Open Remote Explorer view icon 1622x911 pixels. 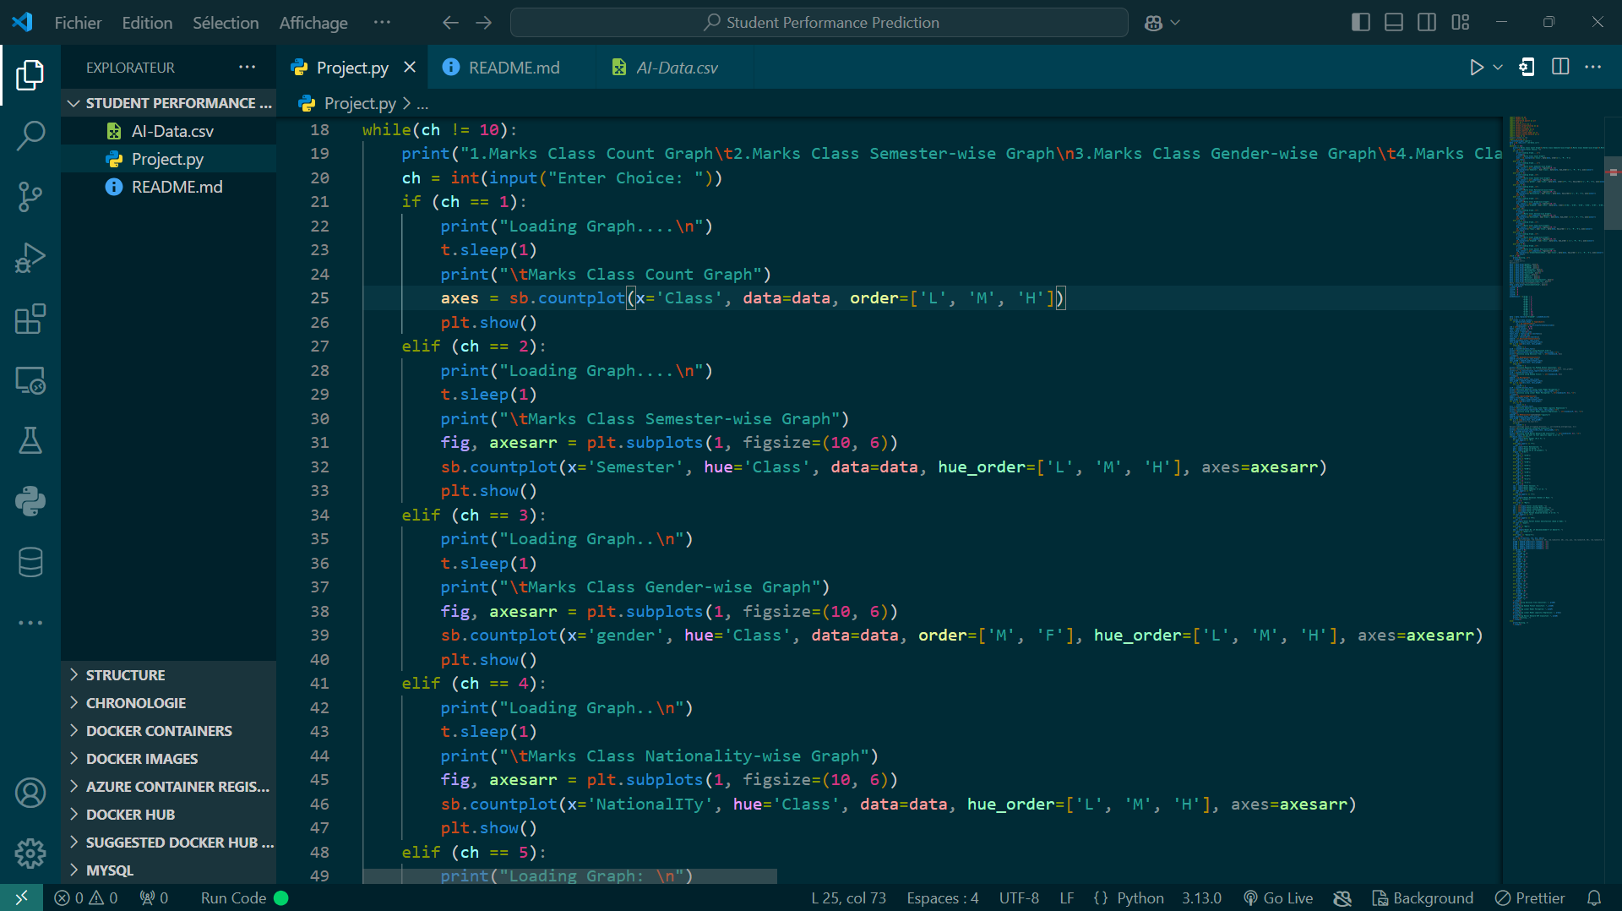click(30, 380)
